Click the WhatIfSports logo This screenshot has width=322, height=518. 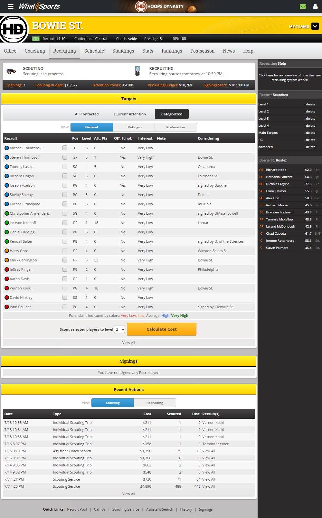click(39, 6)
